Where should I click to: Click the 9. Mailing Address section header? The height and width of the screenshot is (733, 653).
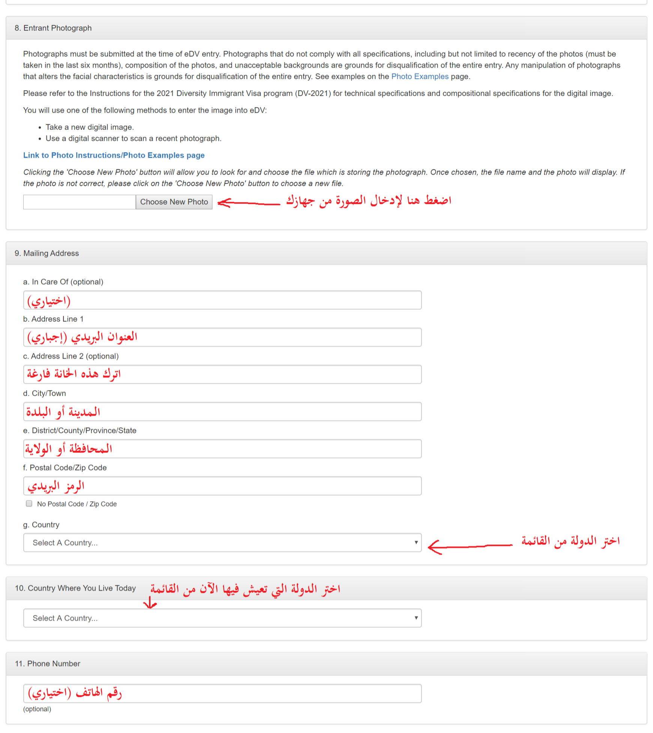(326, 253)
